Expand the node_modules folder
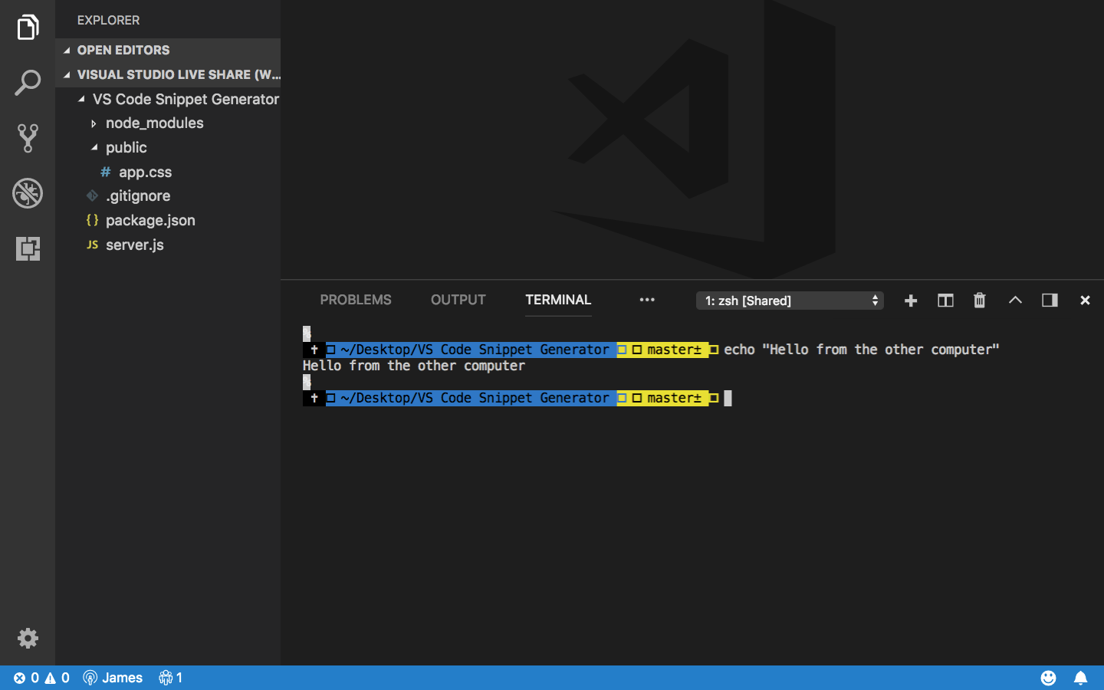Image resolution: width=1104 pixels, height=690 pixels. [168, 123]
